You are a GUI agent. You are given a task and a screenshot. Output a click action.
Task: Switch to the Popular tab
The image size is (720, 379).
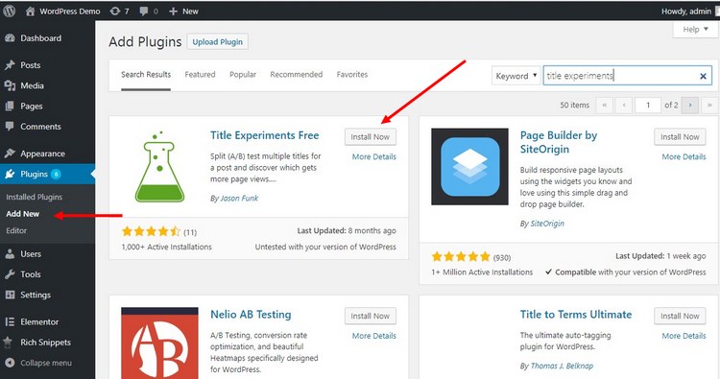point(243,74)
